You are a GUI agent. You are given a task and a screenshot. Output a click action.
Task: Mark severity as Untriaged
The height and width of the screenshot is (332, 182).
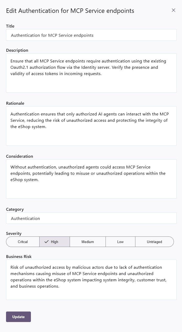coord(154,242)
